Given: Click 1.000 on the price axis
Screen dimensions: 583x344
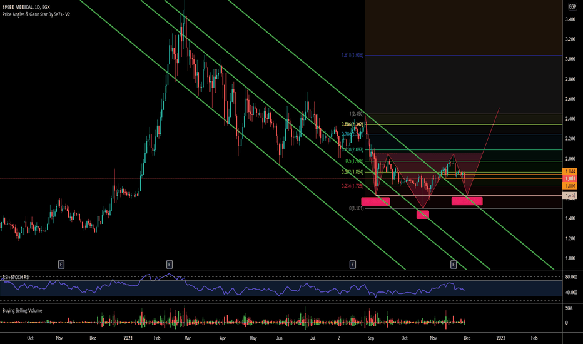Looking at the screenshot, I should point(570,258).
